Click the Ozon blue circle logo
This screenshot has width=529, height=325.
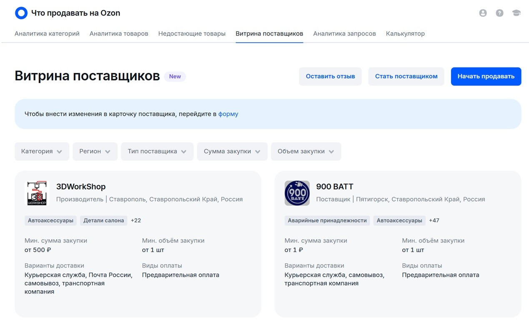[21, 13]
